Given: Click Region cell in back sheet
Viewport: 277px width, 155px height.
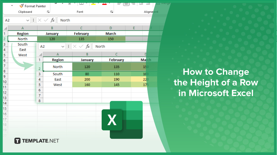Looking at the screenshot, I should [23, 34].
